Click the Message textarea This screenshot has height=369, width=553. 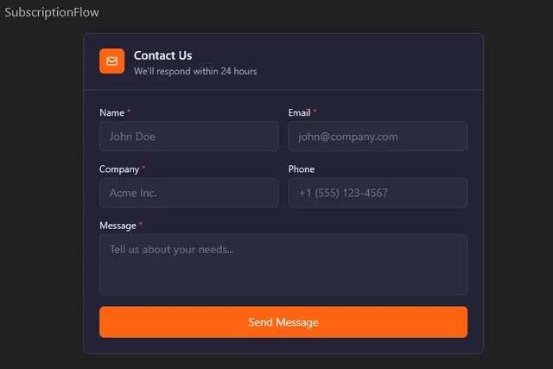pos(283,265)
